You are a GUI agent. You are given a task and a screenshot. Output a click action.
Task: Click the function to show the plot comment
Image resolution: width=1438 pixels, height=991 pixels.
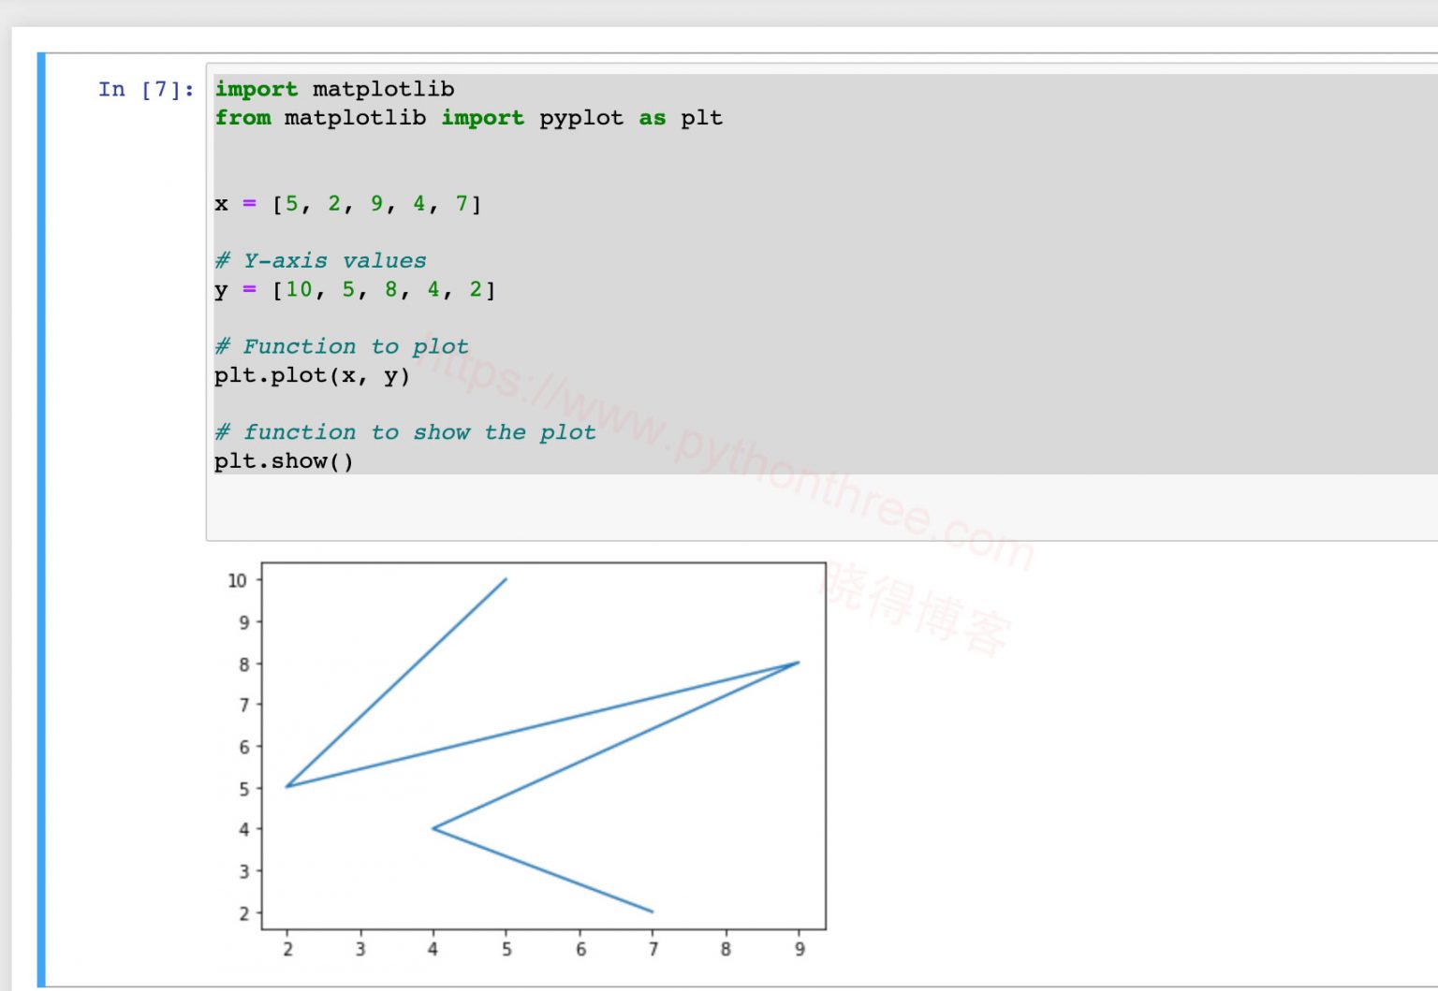coord(405,431)
